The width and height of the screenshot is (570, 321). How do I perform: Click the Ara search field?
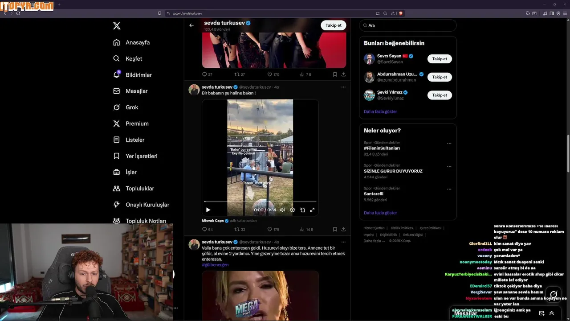[408, 25]
